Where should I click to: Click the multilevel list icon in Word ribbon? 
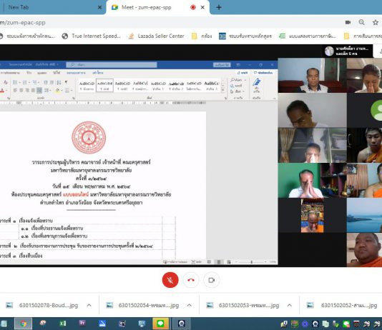click(34, 82)
